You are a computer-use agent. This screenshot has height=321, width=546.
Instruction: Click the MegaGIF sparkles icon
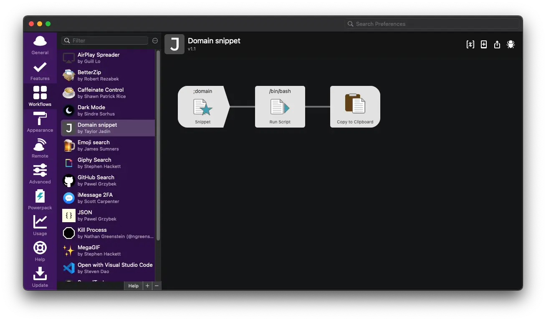tap(69, 251)
